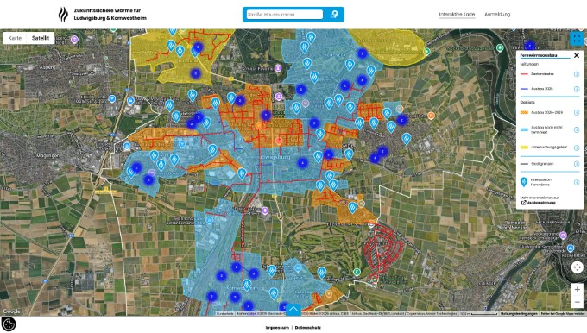587x333 pixels.
Task: Open the Ausbauplanung link
Action: (541, 203)
